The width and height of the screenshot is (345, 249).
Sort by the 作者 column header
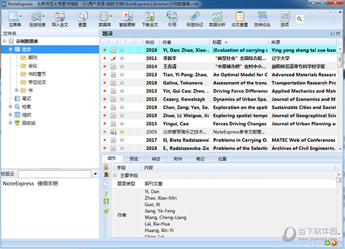click(x=185, y=42)
